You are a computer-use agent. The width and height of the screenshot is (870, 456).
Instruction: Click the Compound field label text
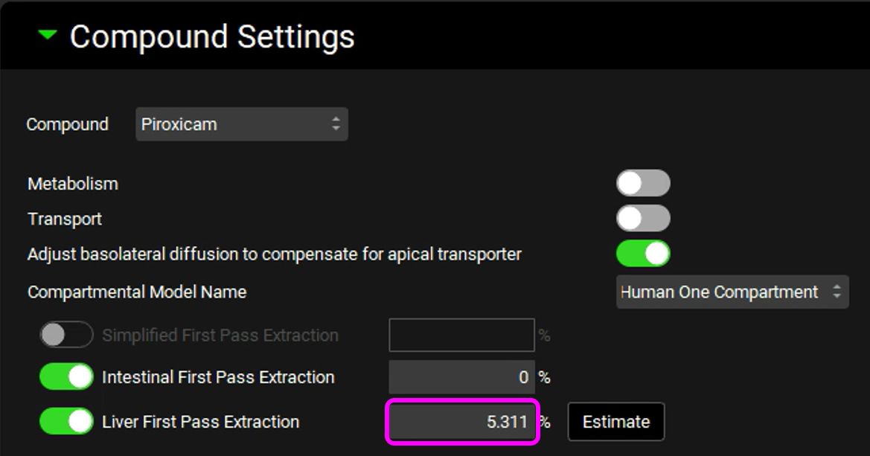(x=67, y=124)
